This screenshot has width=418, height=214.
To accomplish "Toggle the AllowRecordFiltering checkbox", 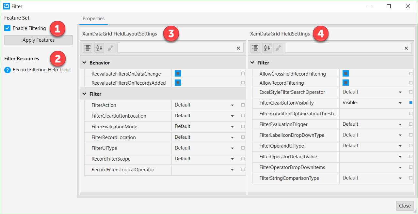I will pyautogui.click(x=346, y=83).
